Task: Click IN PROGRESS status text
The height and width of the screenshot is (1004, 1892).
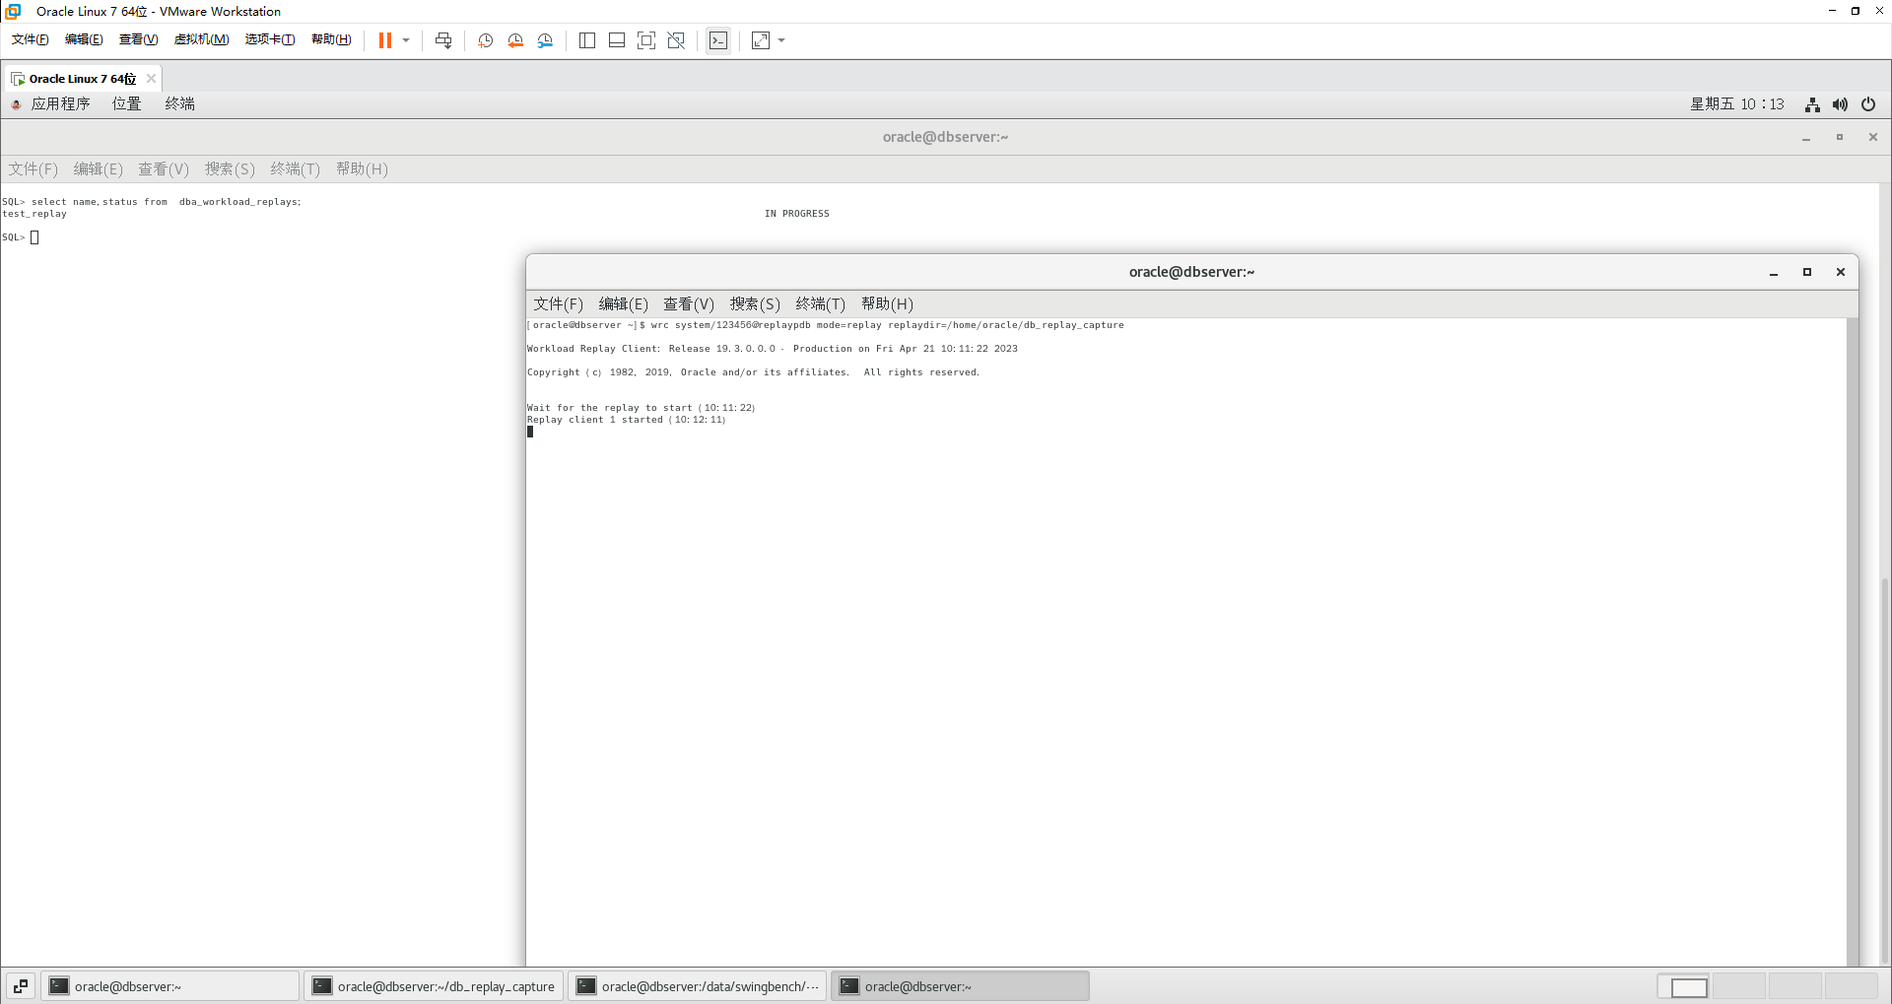Action: pyautogui.click(x=797, y=214)
